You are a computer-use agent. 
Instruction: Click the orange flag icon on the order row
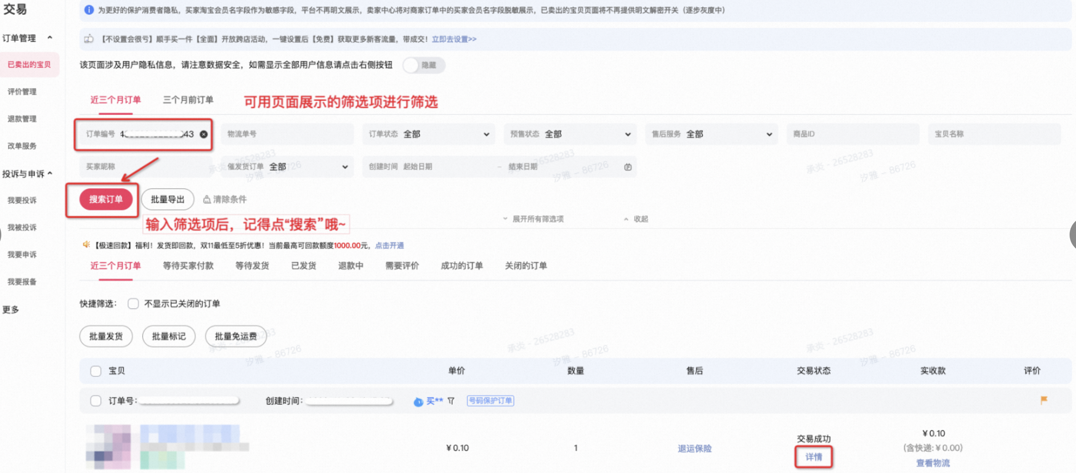(x=1044, y=400)
